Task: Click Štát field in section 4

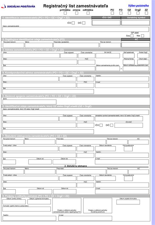Action: 48,91
